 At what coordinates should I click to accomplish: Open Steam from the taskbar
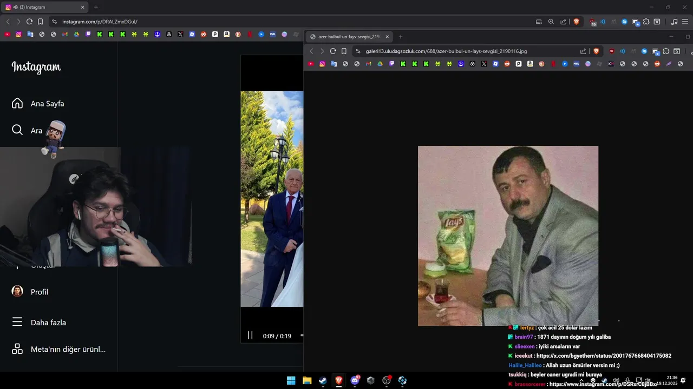[x=323, y=380]
